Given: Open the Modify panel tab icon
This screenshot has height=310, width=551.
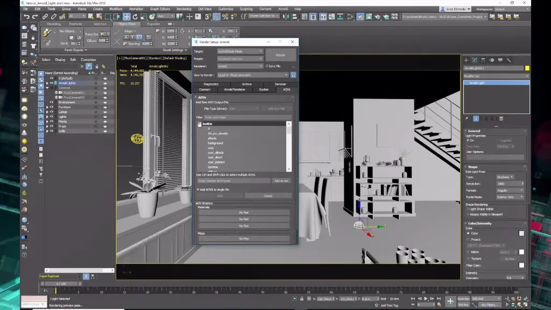Looking at the screenshot, I should [x=475, y=60].
